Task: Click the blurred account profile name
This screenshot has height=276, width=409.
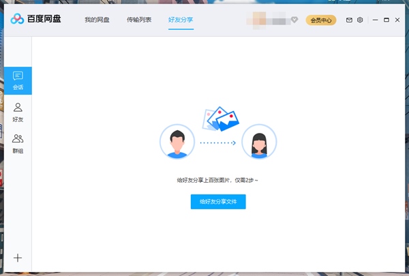Action: pos(269,20)
